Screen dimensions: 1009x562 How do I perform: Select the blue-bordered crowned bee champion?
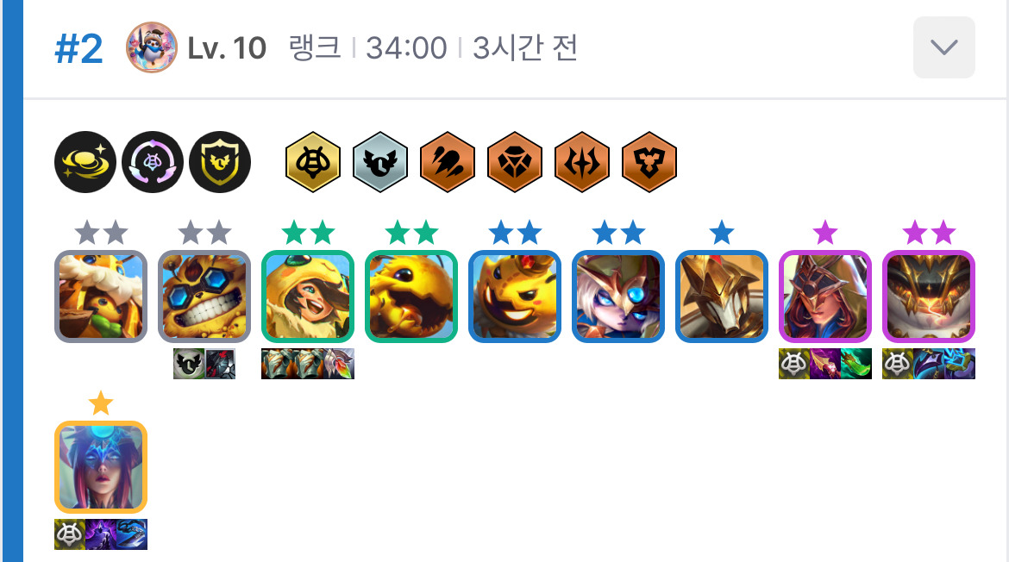point(515,297)
